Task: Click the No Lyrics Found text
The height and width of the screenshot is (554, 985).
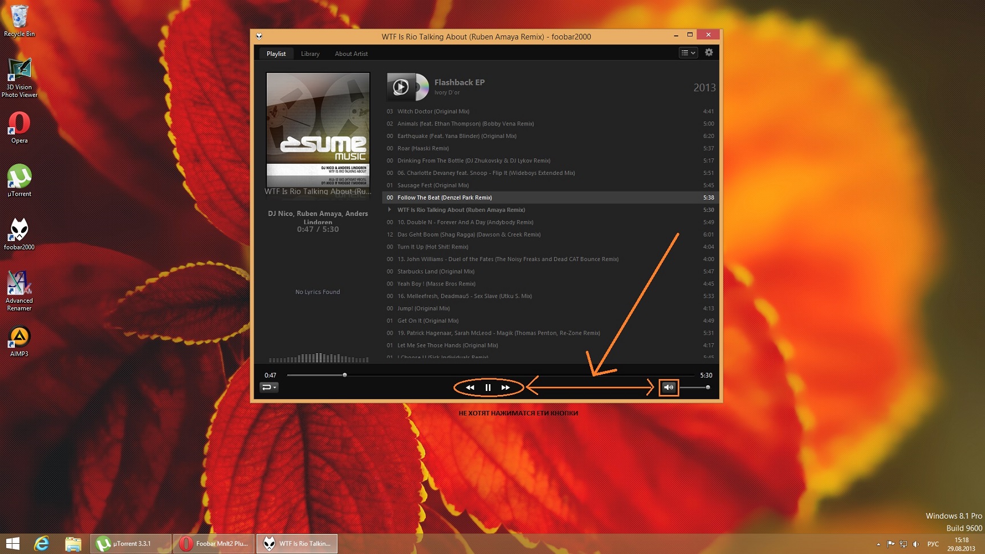Action: point(318,292)
